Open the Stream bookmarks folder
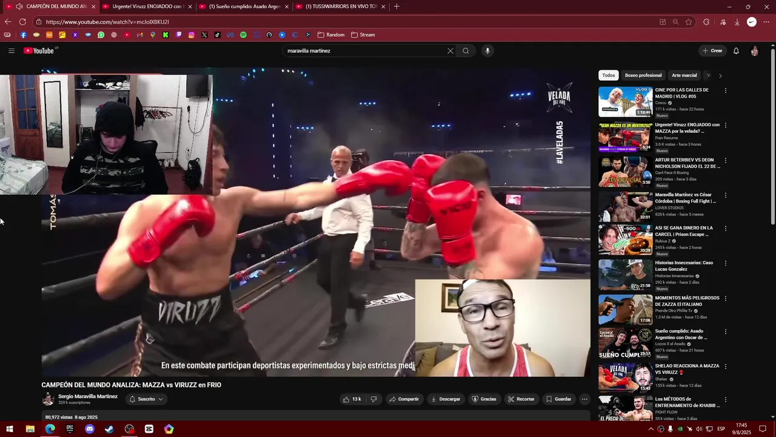Viewport: 776px width, 437px height. pyautogui.click(x=363, y=35)
